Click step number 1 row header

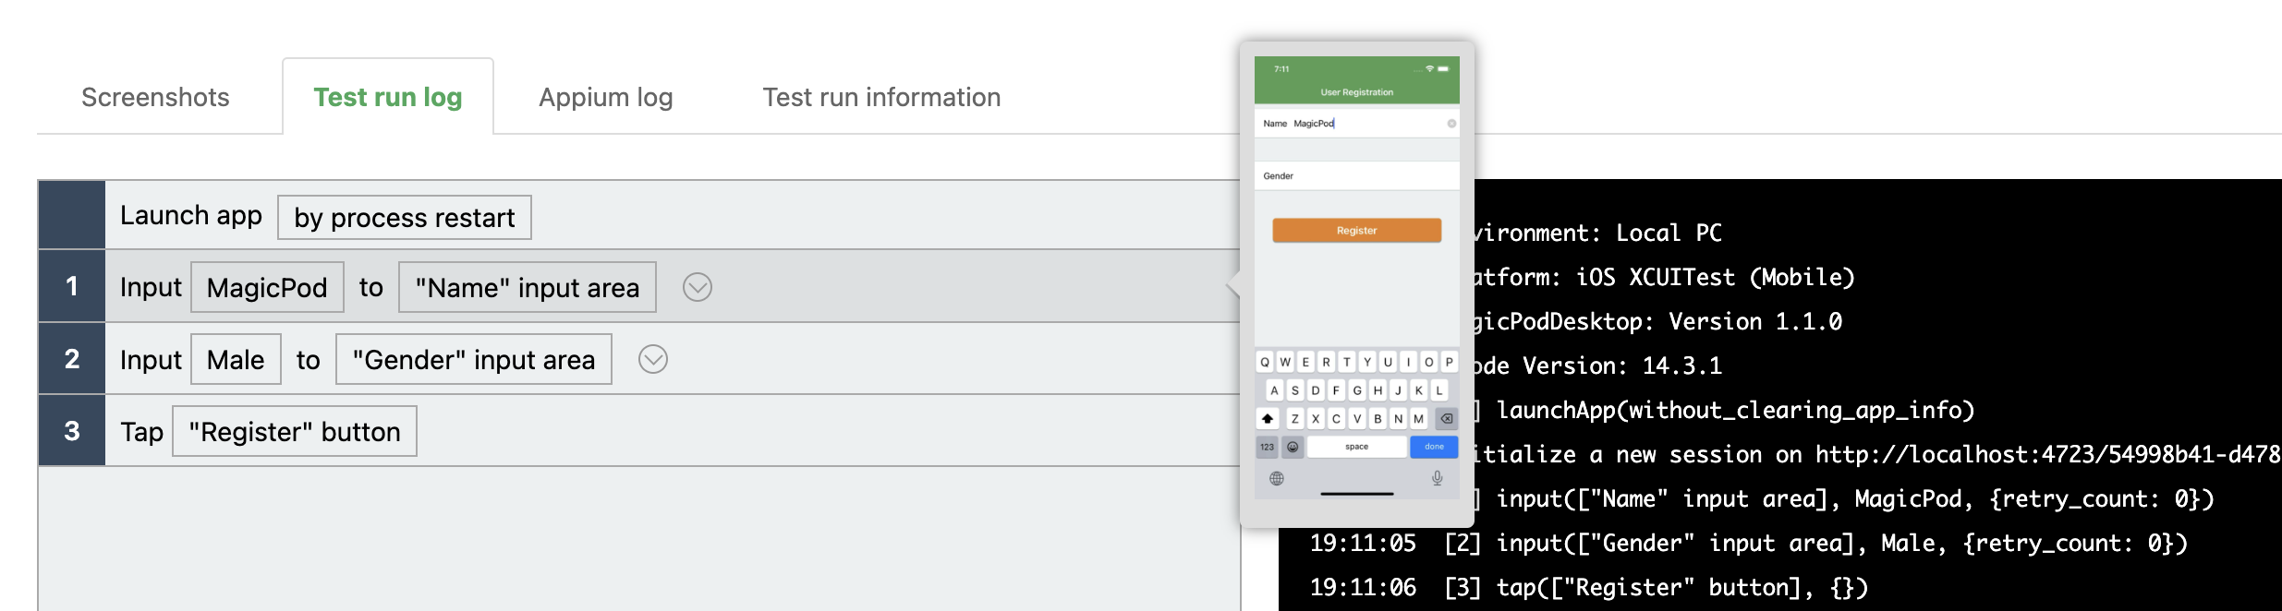pyautogui.click(x=72, y=286)
